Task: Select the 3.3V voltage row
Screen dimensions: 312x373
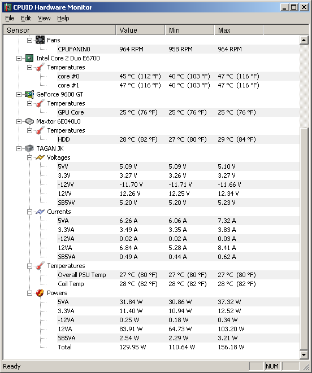Action: (178, 175)
